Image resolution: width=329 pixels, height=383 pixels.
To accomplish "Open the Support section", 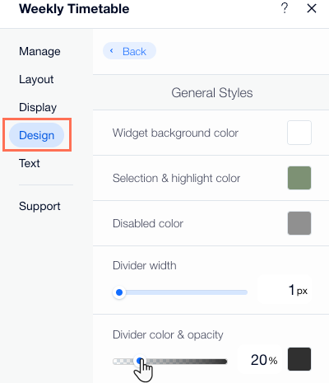I will coord(39,206).
